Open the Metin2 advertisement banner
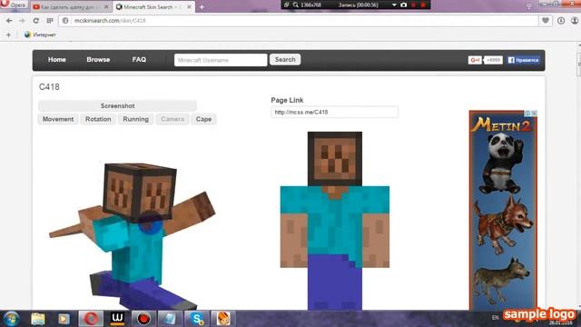The width and height of the screenshot is (581, 327). pos(503,211)
